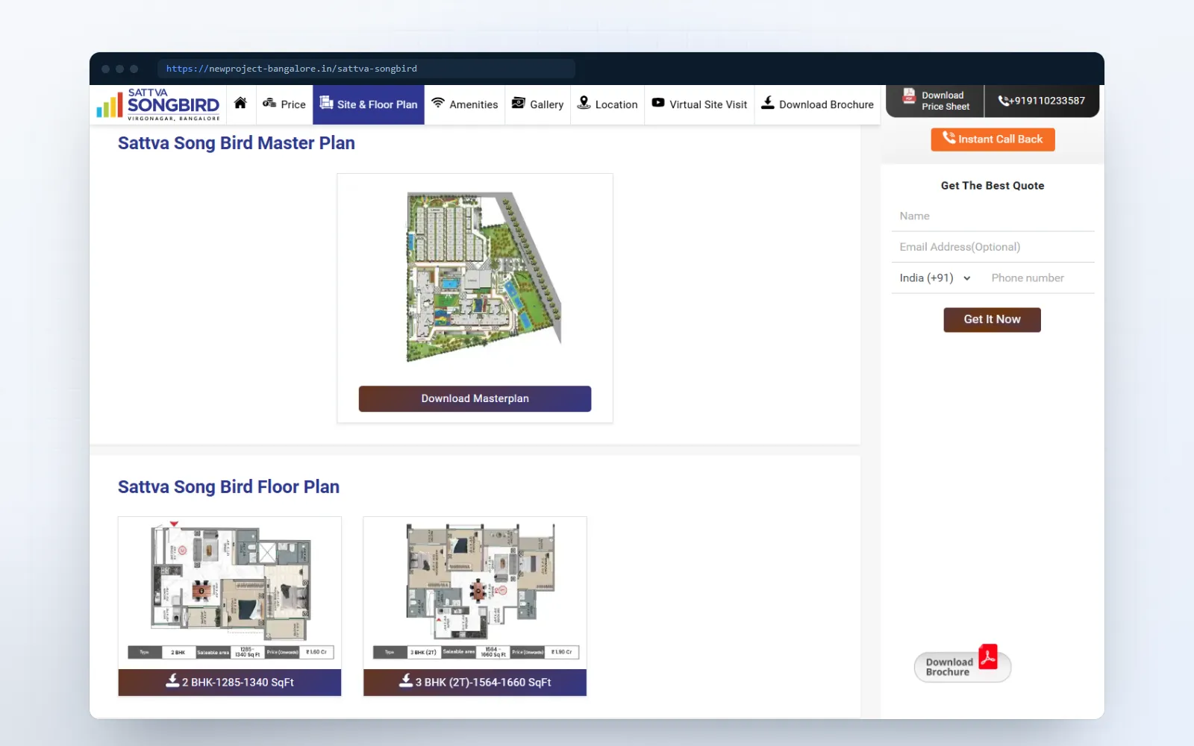Open the India (+91) country code dropdown
The height and width of the screenshot is (746, 1194).
click(x=935, y=278)
